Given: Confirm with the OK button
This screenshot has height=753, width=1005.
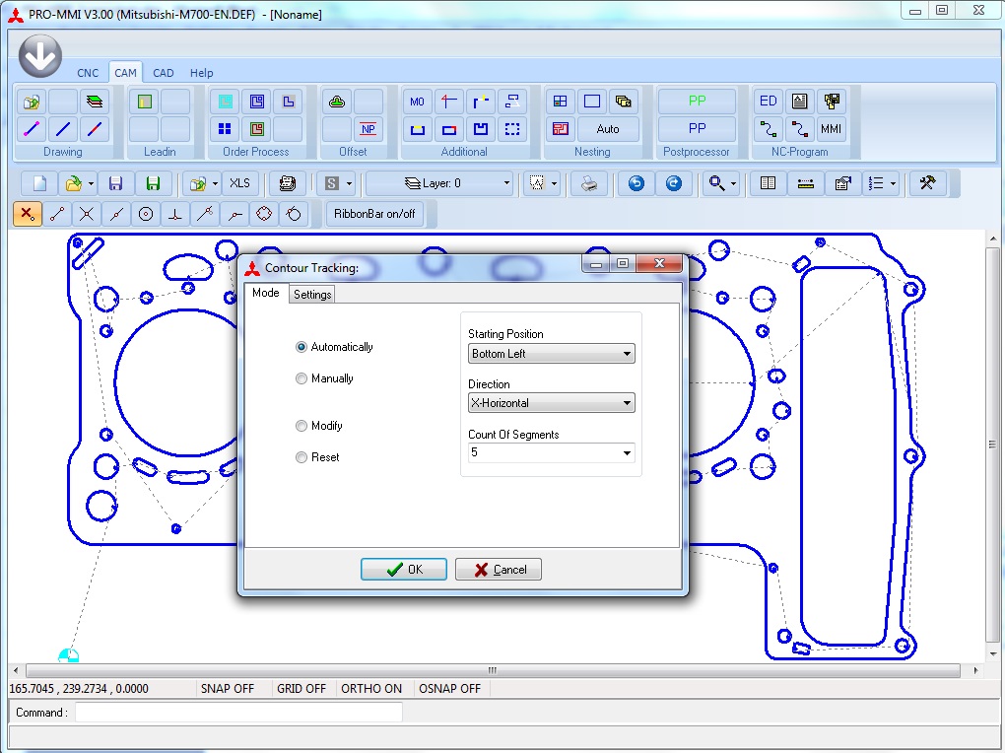Looking at the screenshot, I should (x=404, y=570).
